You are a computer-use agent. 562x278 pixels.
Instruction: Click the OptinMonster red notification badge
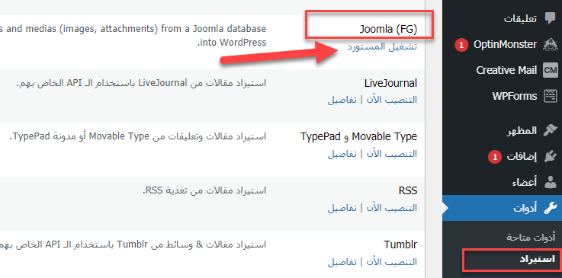pyautogui.click(x=461, y=45)
